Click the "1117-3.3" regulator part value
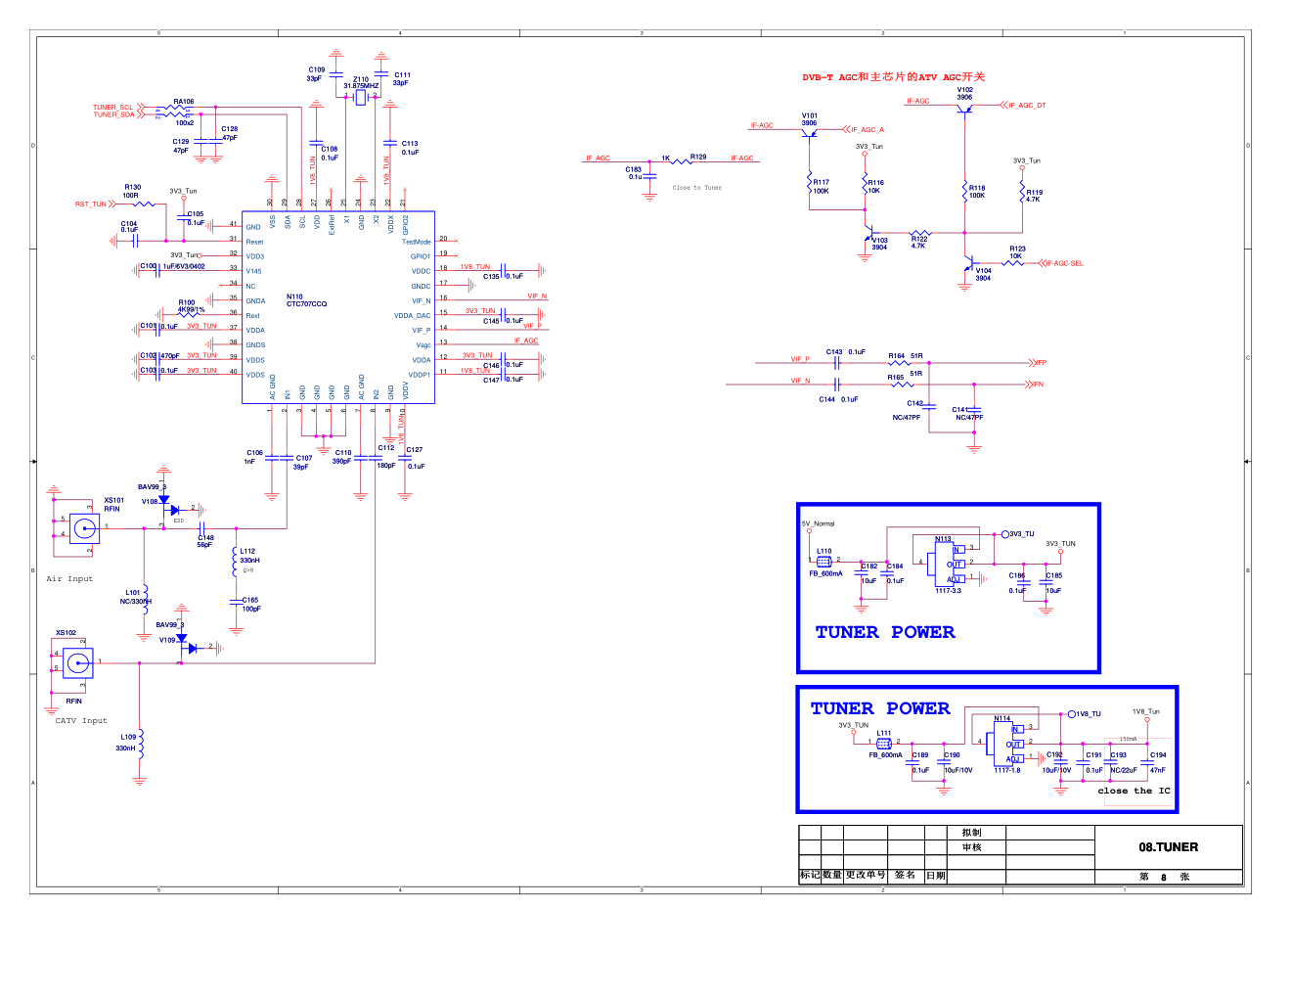This screenshot has height=998, width=1291. click(949, 591)
